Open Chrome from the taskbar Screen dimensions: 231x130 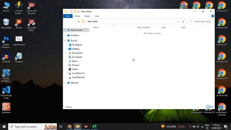pos(70,127)
